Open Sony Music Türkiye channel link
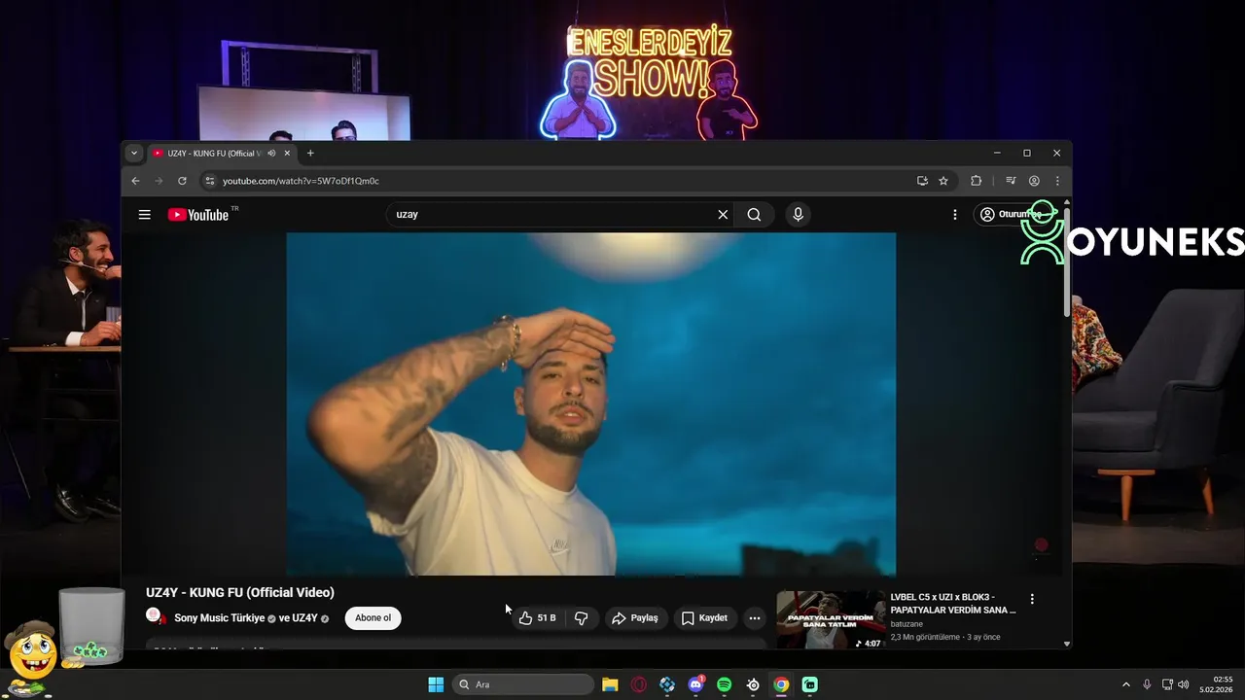Screen dimensions: 1245x700 (x=220, y=618)
